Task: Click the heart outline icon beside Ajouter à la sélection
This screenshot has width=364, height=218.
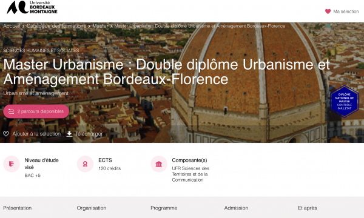Action: (6, 134)
